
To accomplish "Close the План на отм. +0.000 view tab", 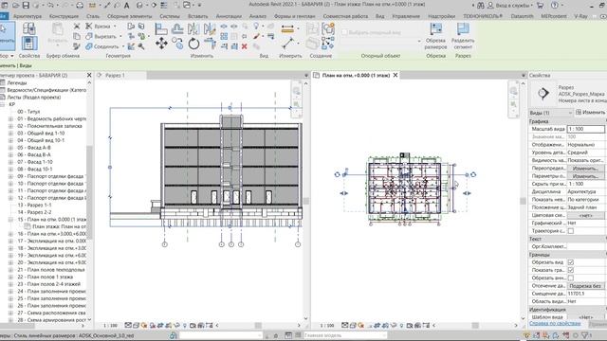I will [x=395, y=75].
